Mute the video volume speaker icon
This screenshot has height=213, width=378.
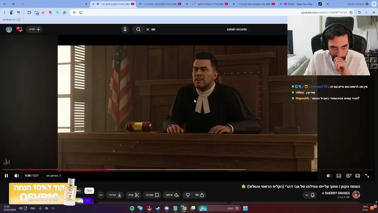17,176
